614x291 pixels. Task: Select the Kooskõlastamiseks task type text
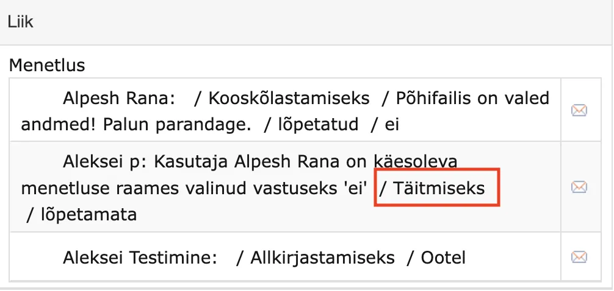[289, 98]
